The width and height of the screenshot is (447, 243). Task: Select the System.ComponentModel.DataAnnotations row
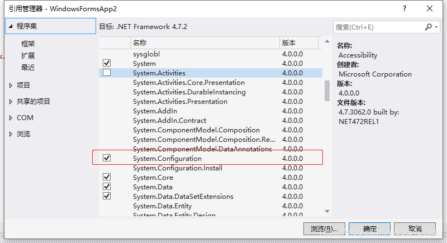tap(211, 149)
